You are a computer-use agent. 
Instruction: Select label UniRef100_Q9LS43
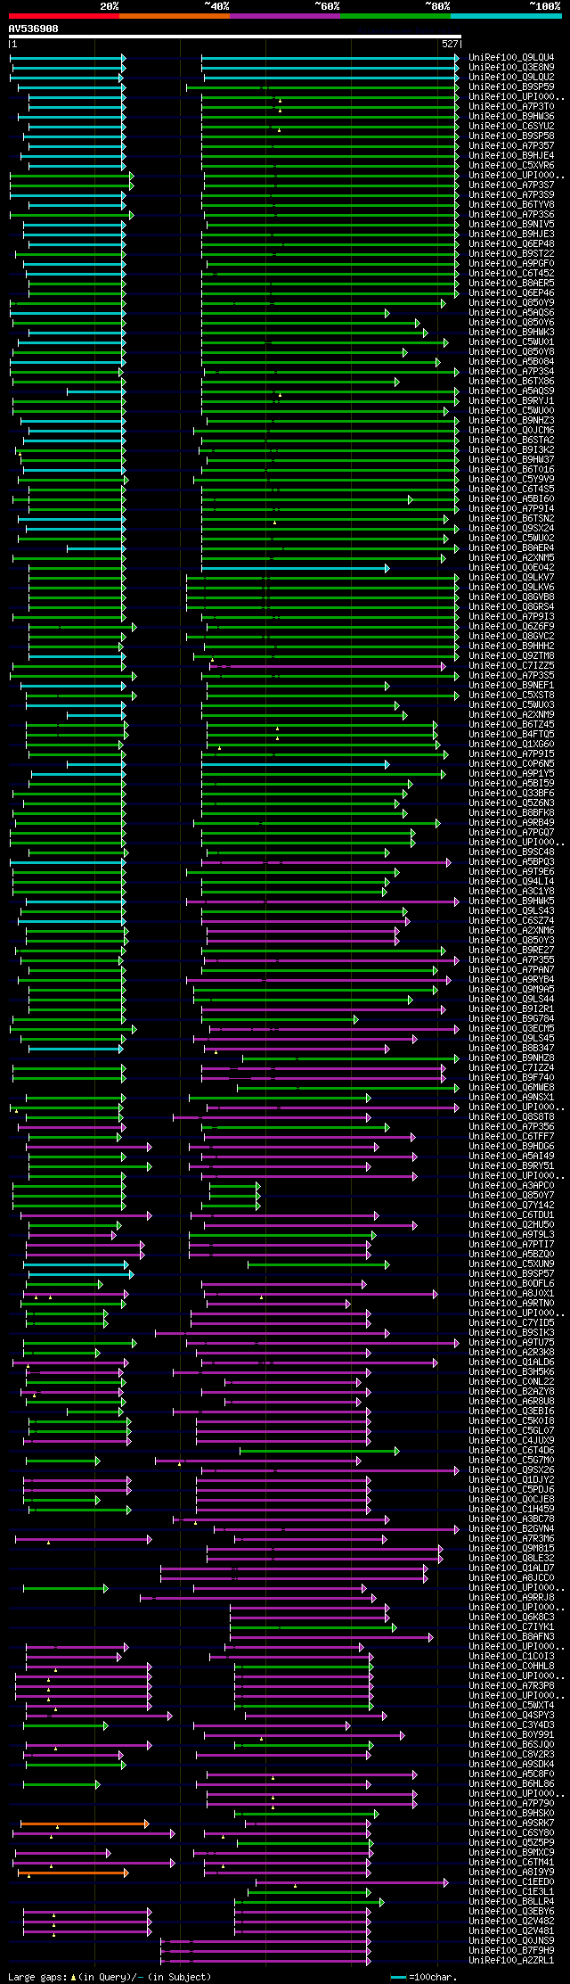coord(511,911)
